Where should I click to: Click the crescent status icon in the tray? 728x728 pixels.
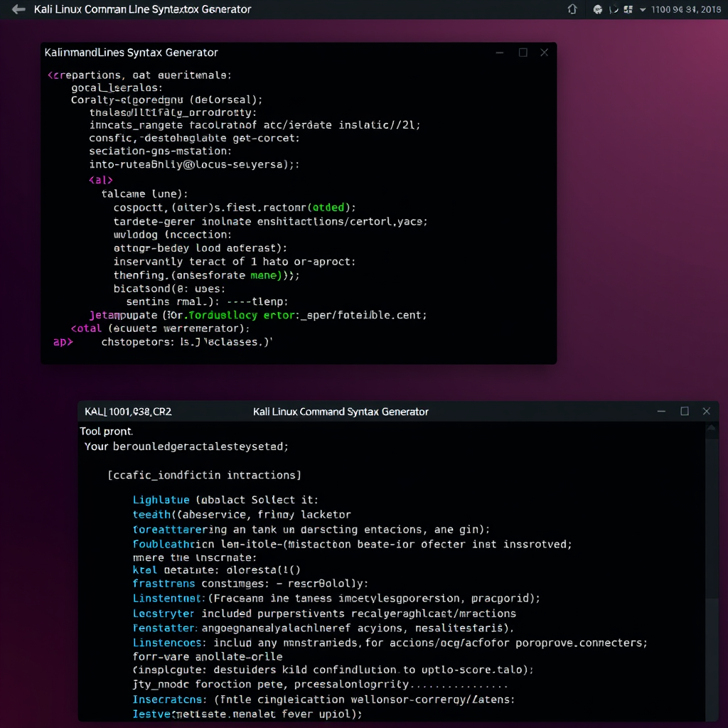(614, 9)
